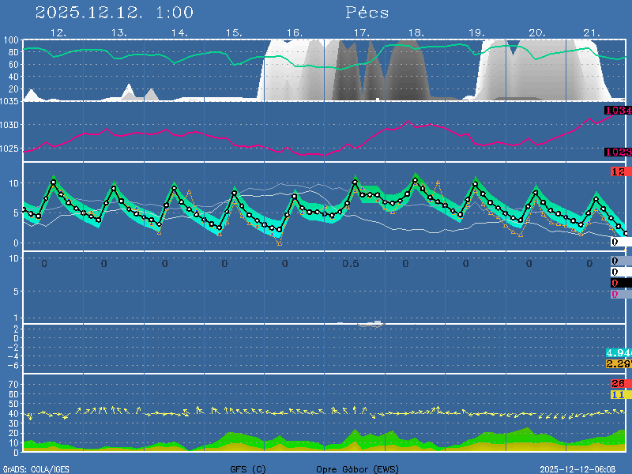
Task: Select the orange 2.29 value badge
Action: coord(617,363)
